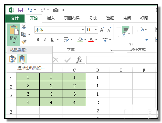The height and width of the screenshot is (123, 162).
Task: Open Paste Special (选择性粘贴)
Action: 31,68
